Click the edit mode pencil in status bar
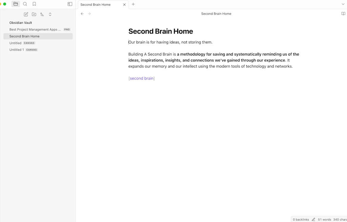This screenshot has width=347, height=222. coord(313,219)
